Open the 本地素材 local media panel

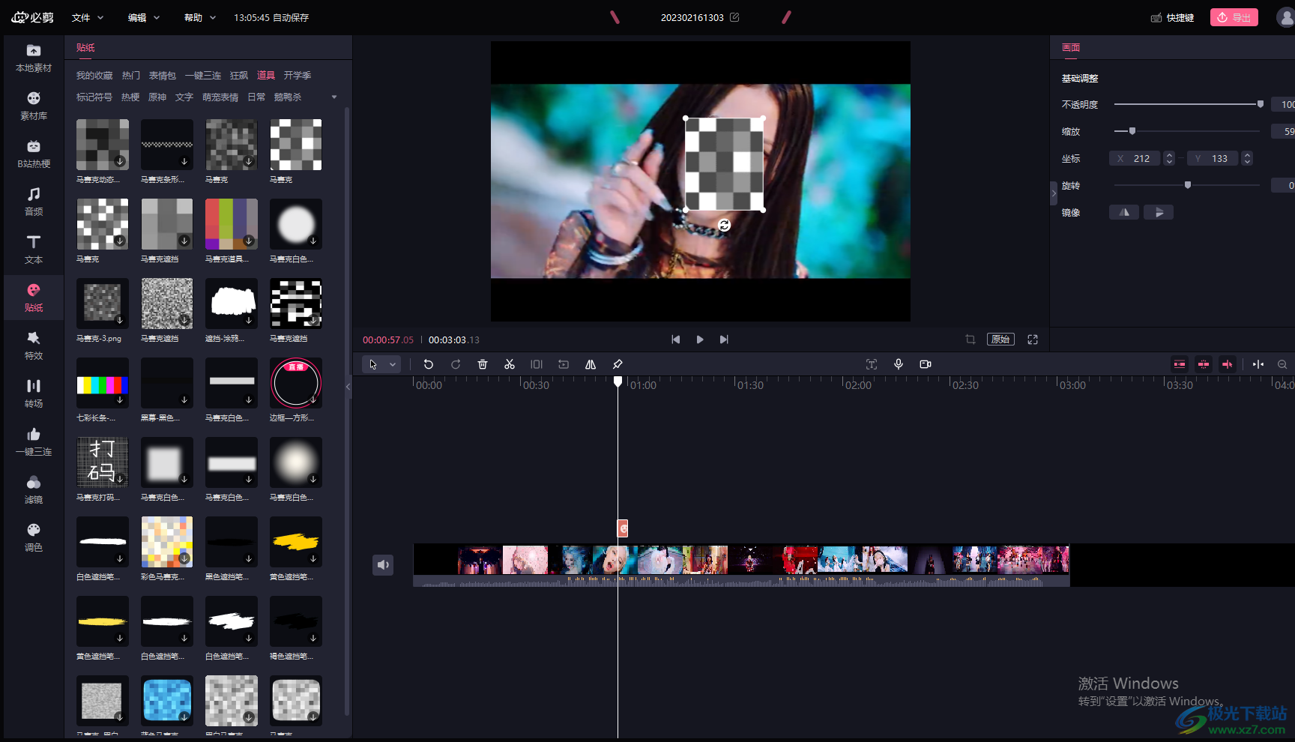34,58
